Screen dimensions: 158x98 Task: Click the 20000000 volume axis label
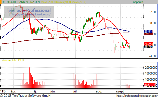(x=151, y=68)
